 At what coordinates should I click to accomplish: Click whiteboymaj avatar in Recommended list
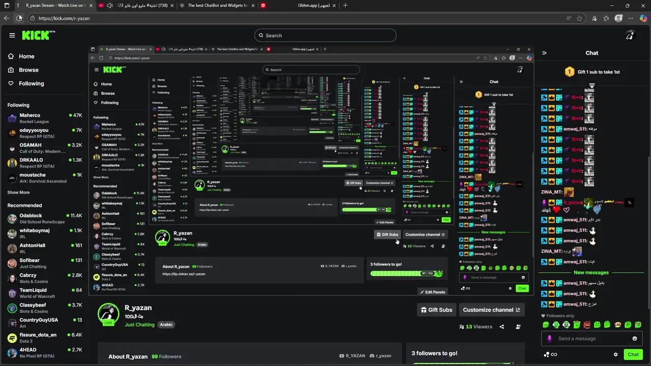tap(12, 233)
